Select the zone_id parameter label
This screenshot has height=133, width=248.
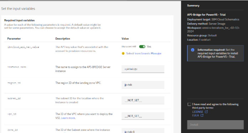12,130
